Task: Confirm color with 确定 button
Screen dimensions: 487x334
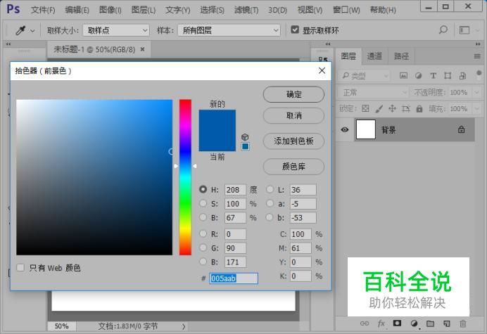Action: (x=293, y=94)
